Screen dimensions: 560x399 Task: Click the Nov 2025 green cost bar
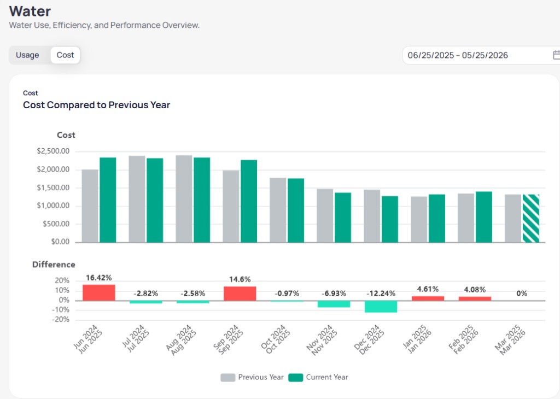pyautogui.click(x=343, y=218)
